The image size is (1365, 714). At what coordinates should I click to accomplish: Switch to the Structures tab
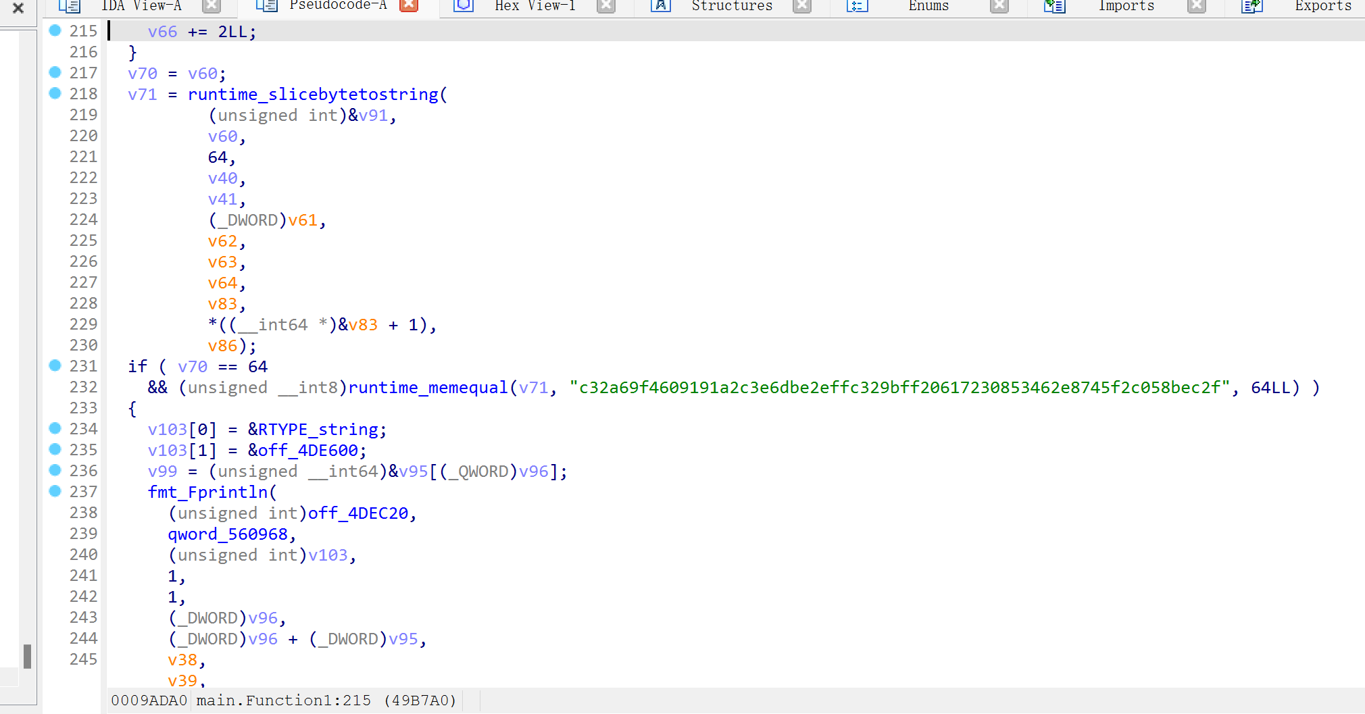coord(731,5)
